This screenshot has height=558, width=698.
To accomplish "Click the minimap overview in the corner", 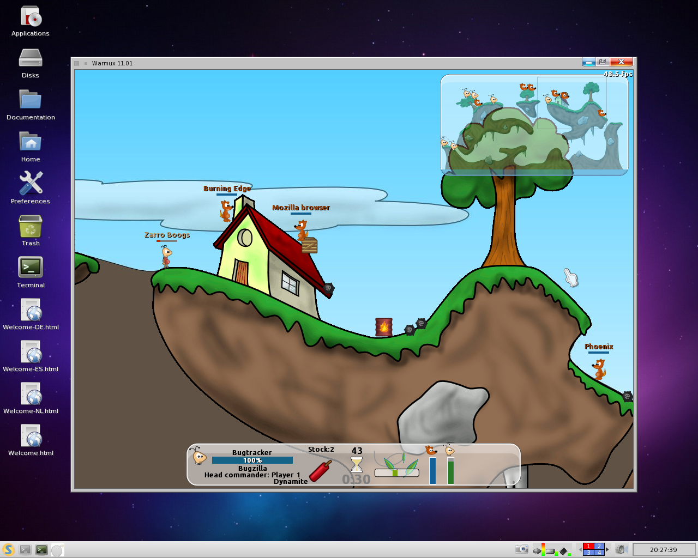I will tap(534, 125).
